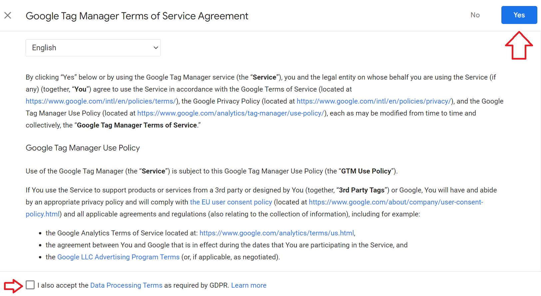Open the Google Analytics terms us.html link
The image size is (541, 296).
tap(277, 233)
